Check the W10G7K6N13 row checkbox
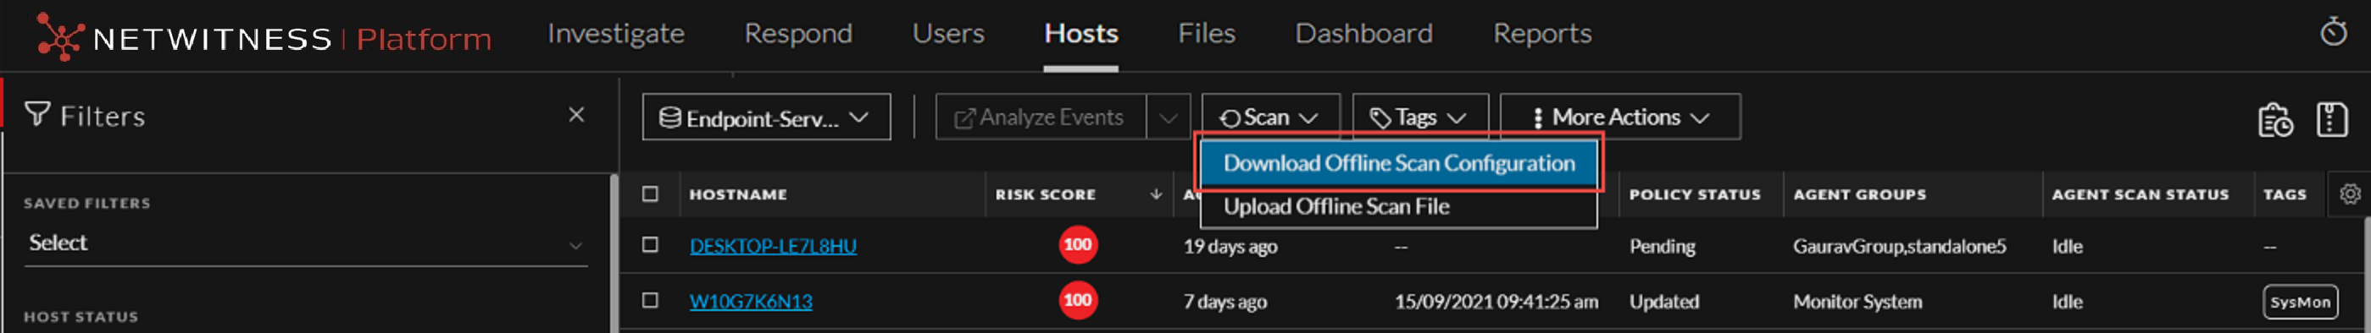2371x333 pixels. [x=651, y=300]
